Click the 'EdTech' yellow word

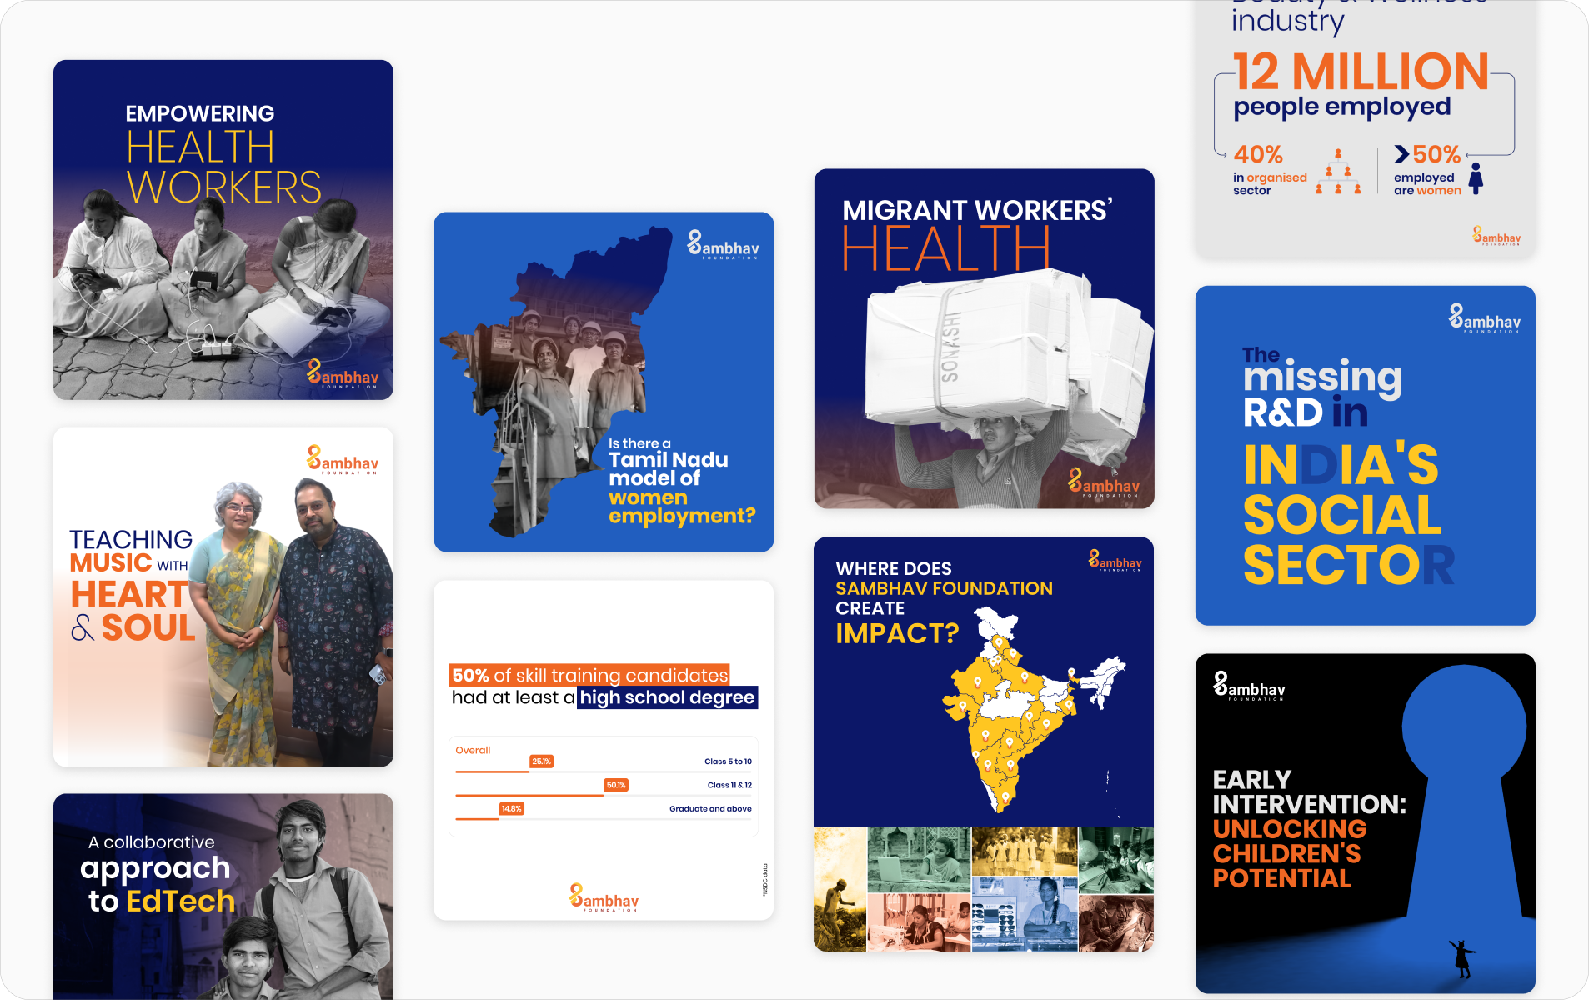coord(180,901)
